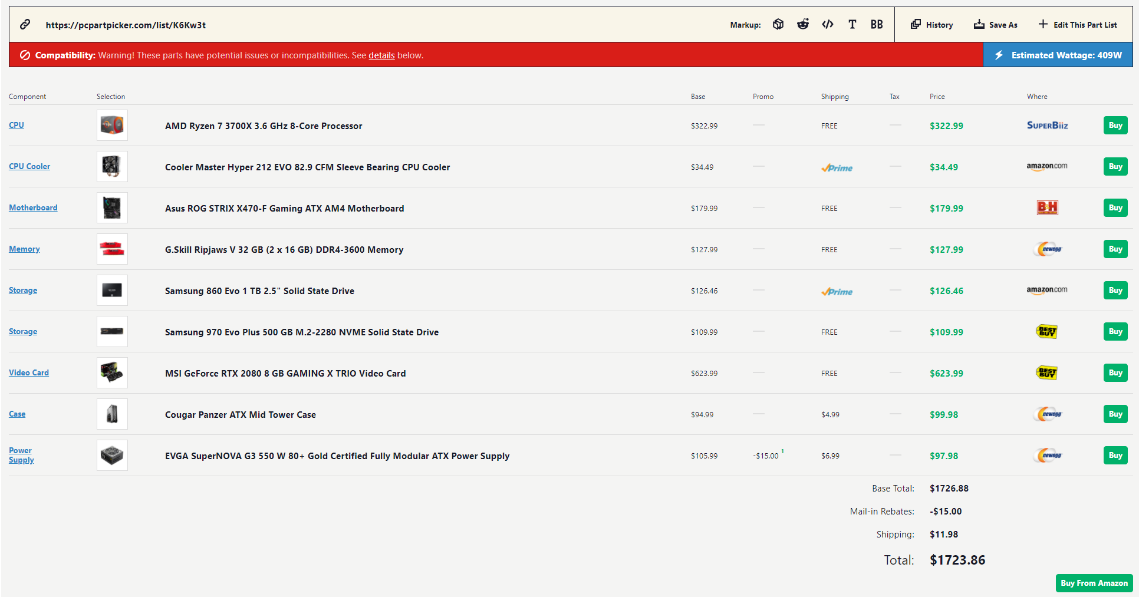
Task: Open the part list History
Action: (931, 25)
